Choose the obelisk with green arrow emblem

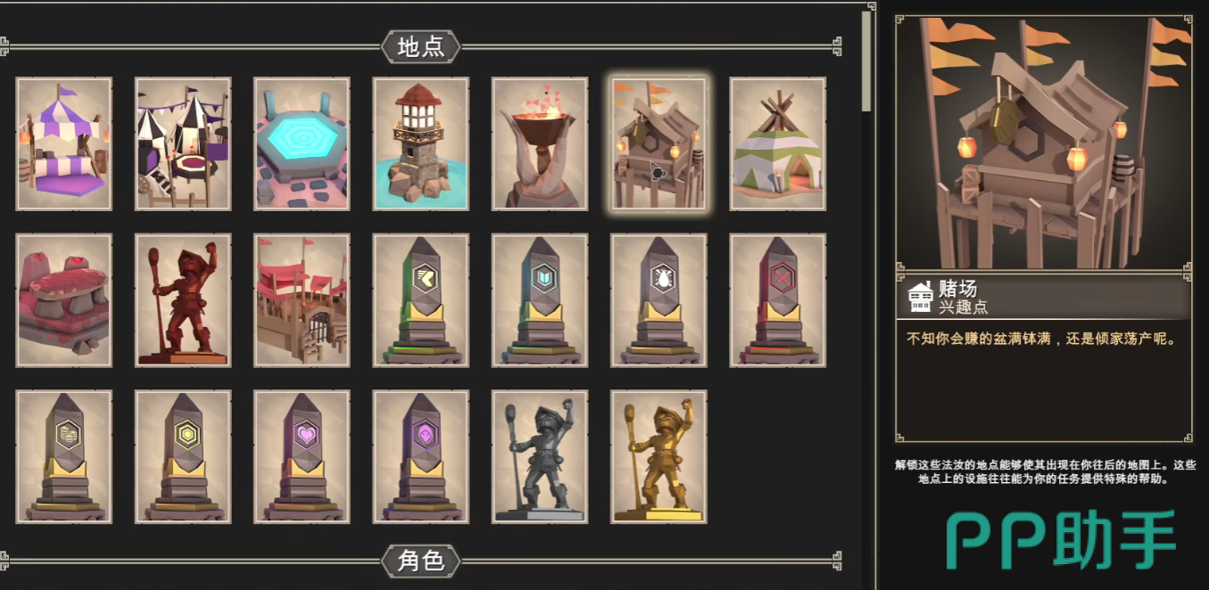pos(421,300)
